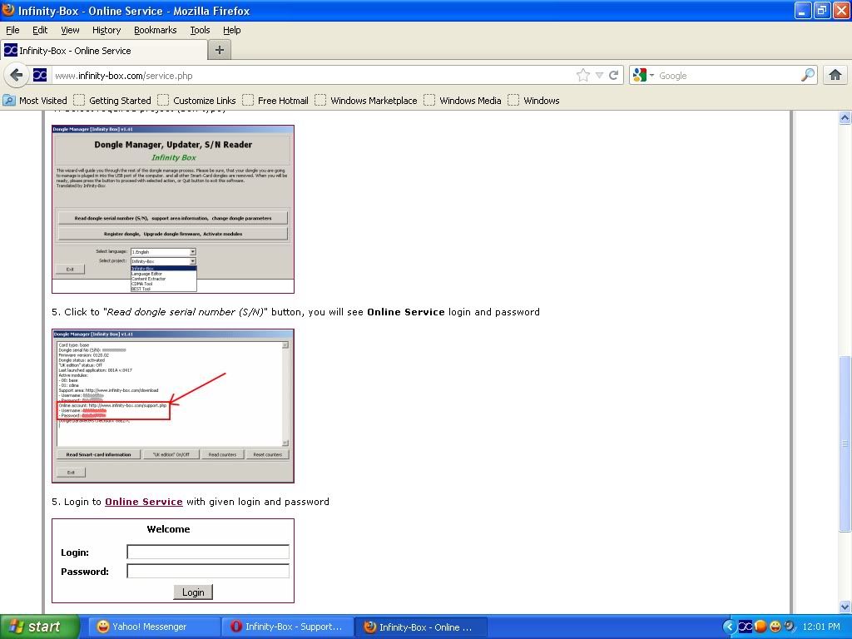The width and height of the screenshot is (852, 639).
Task: Go back with the Back arrow button
Action: [x=17, y=75]
